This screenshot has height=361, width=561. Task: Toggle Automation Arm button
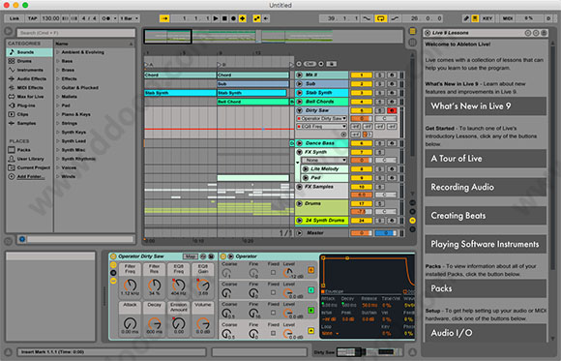coord(256,18)
